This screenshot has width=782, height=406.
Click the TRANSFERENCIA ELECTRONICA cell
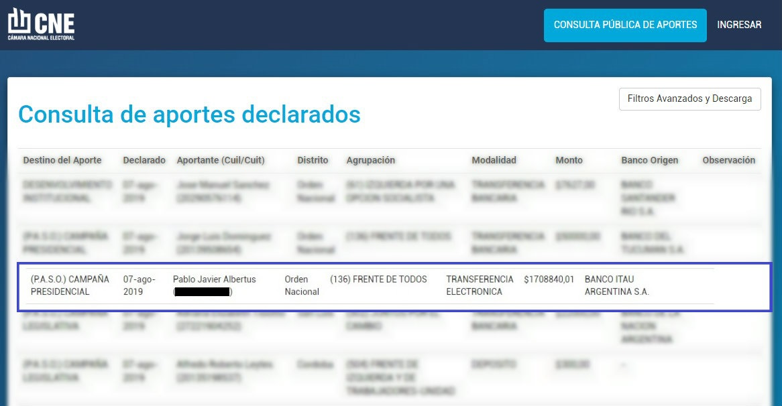[480, 285]
